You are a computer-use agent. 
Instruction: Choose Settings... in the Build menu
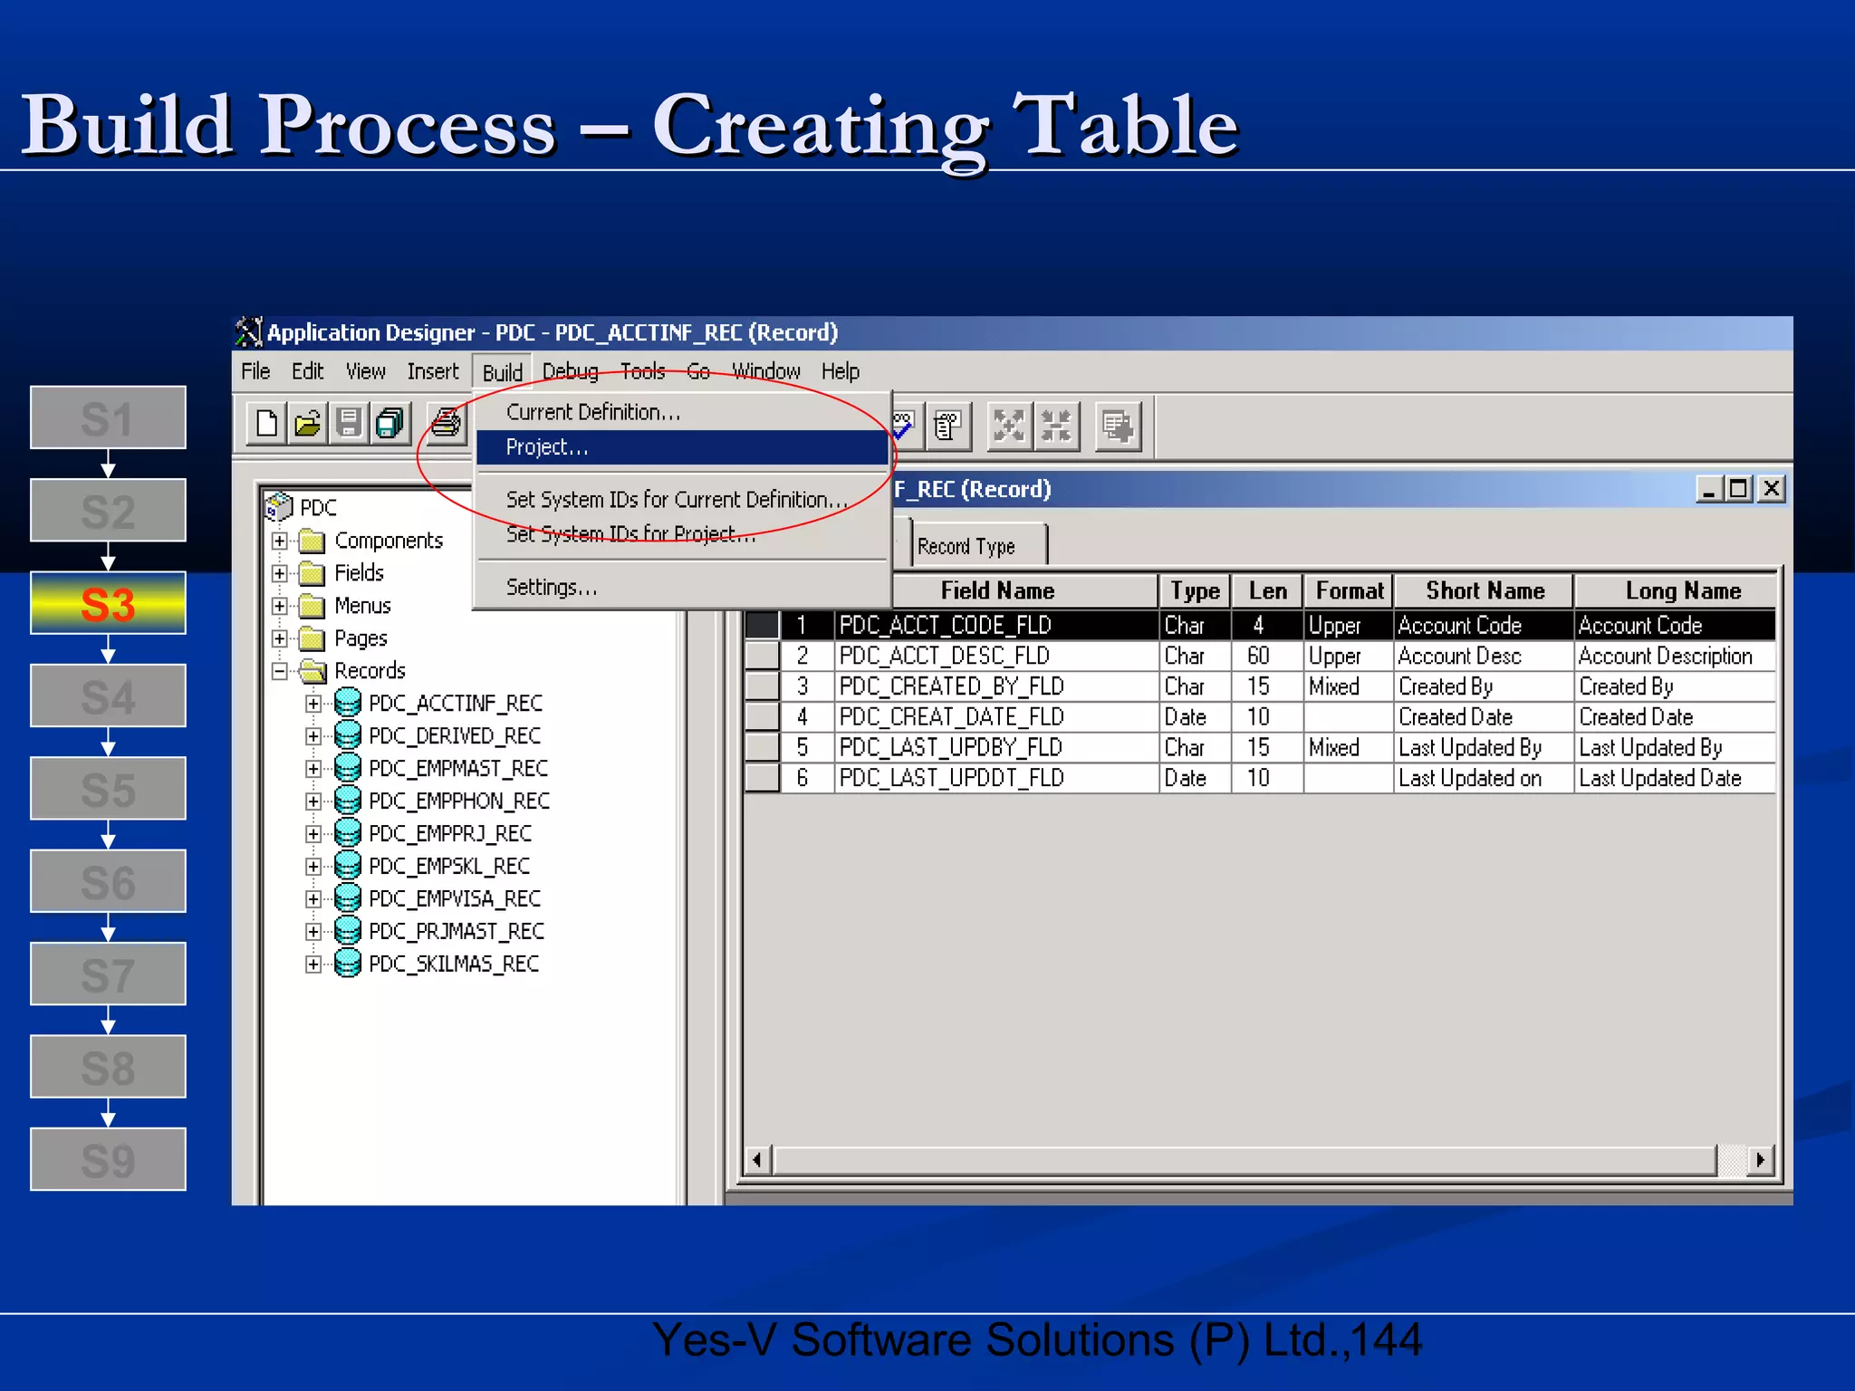point(682,587)
